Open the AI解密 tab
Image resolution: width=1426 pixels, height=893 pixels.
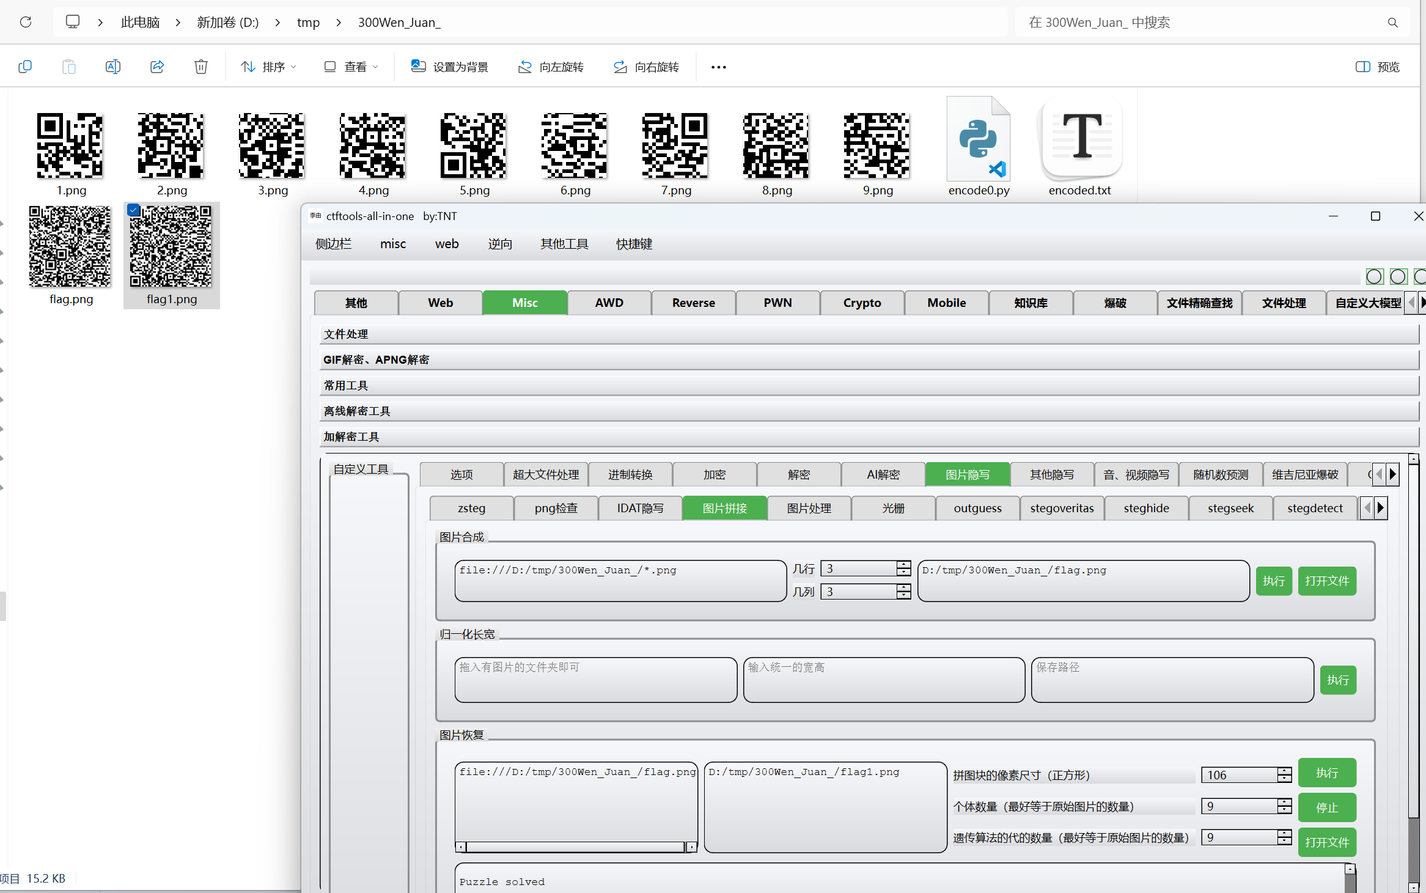(x=883, y=474)
